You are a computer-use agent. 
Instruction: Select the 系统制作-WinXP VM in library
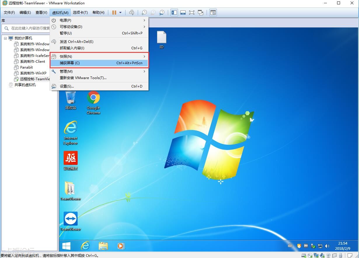click(33, 73)
